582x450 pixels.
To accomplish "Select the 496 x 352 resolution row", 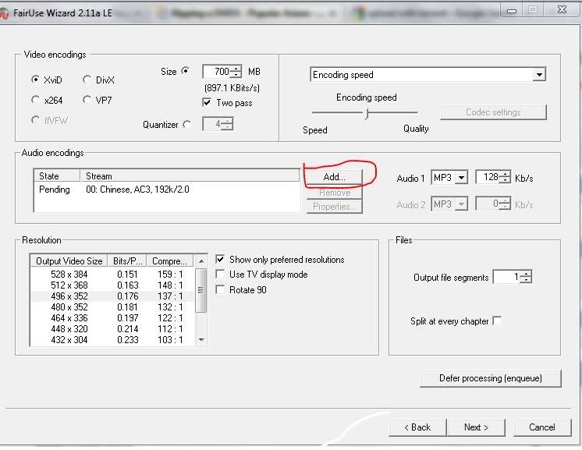I will pyautogui.click(x=112, y=296).
